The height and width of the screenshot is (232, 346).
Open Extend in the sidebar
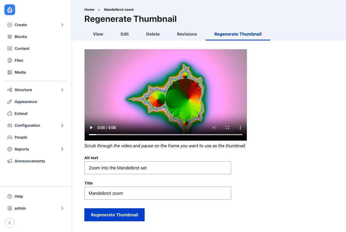(36, 114)
